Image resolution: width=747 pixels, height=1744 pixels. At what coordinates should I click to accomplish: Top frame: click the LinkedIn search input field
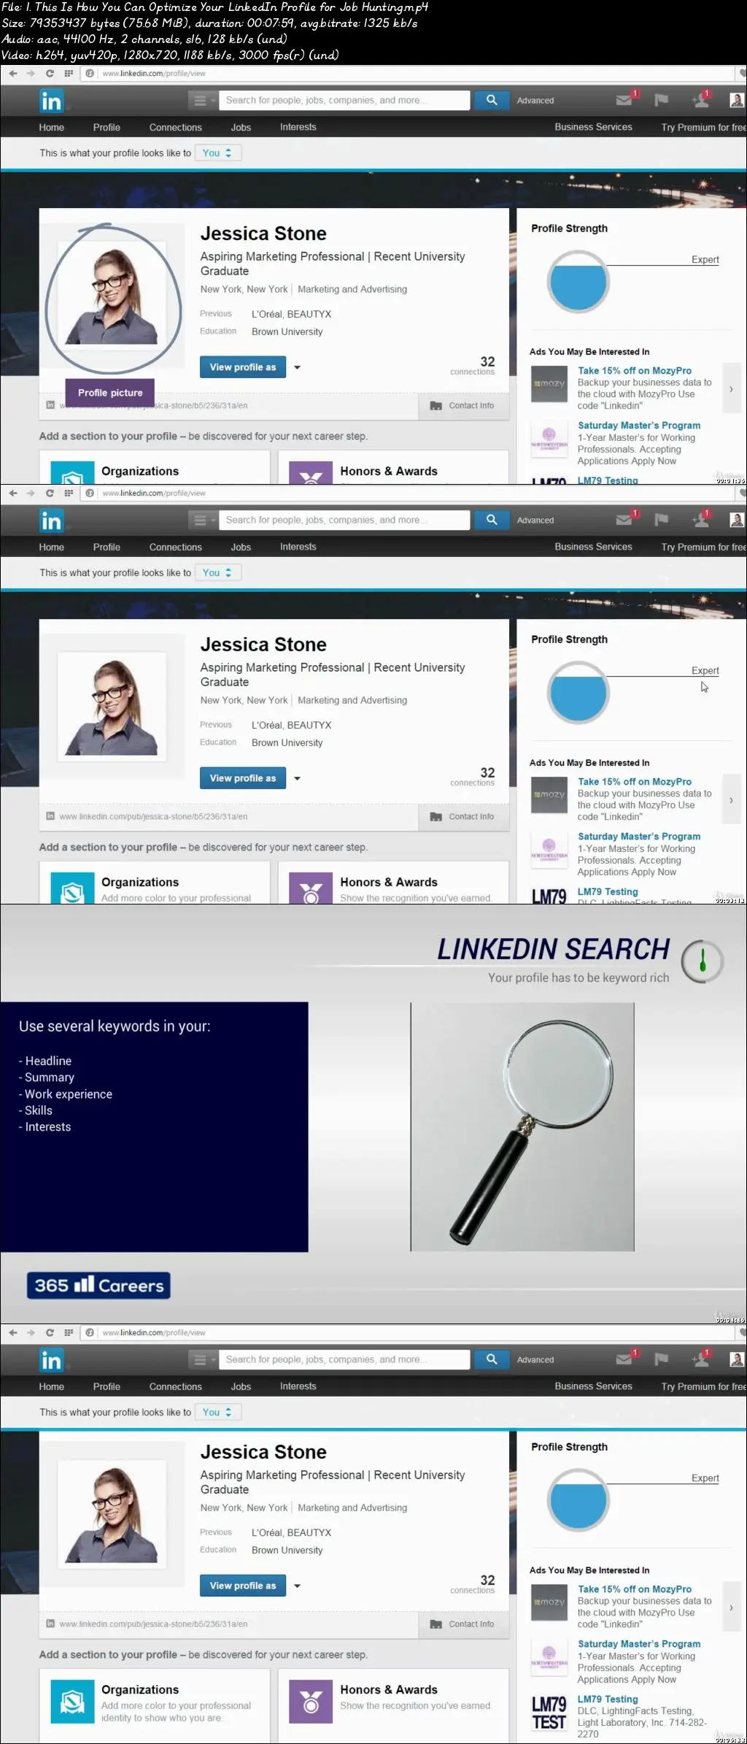pyautogui.click(x=344, y=100)
